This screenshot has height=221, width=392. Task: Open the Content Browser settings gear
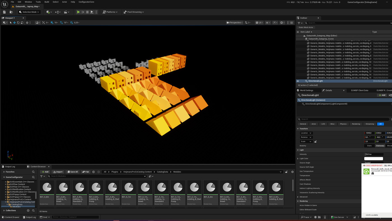click(292, 172)
